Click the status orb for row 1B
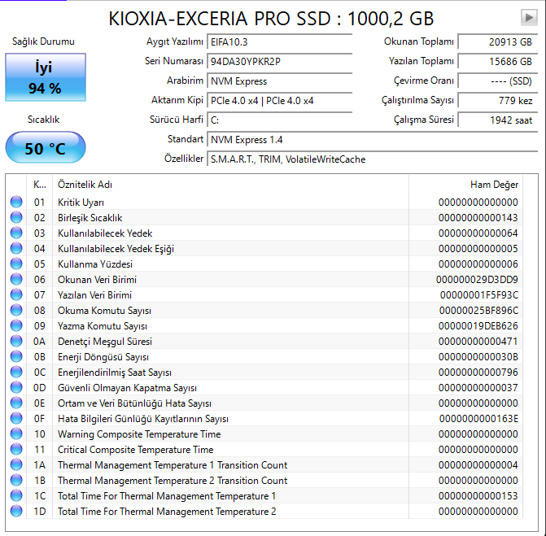Screen dimensions: 546x536 tap(16, 481)
